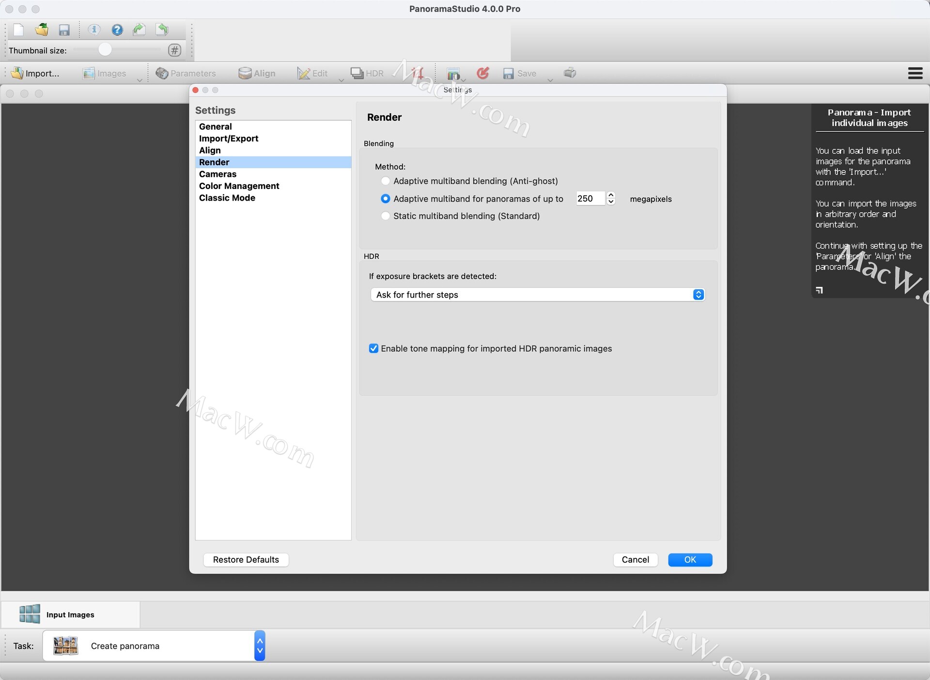Click the megapixels stepper arrows

point(611,199)
